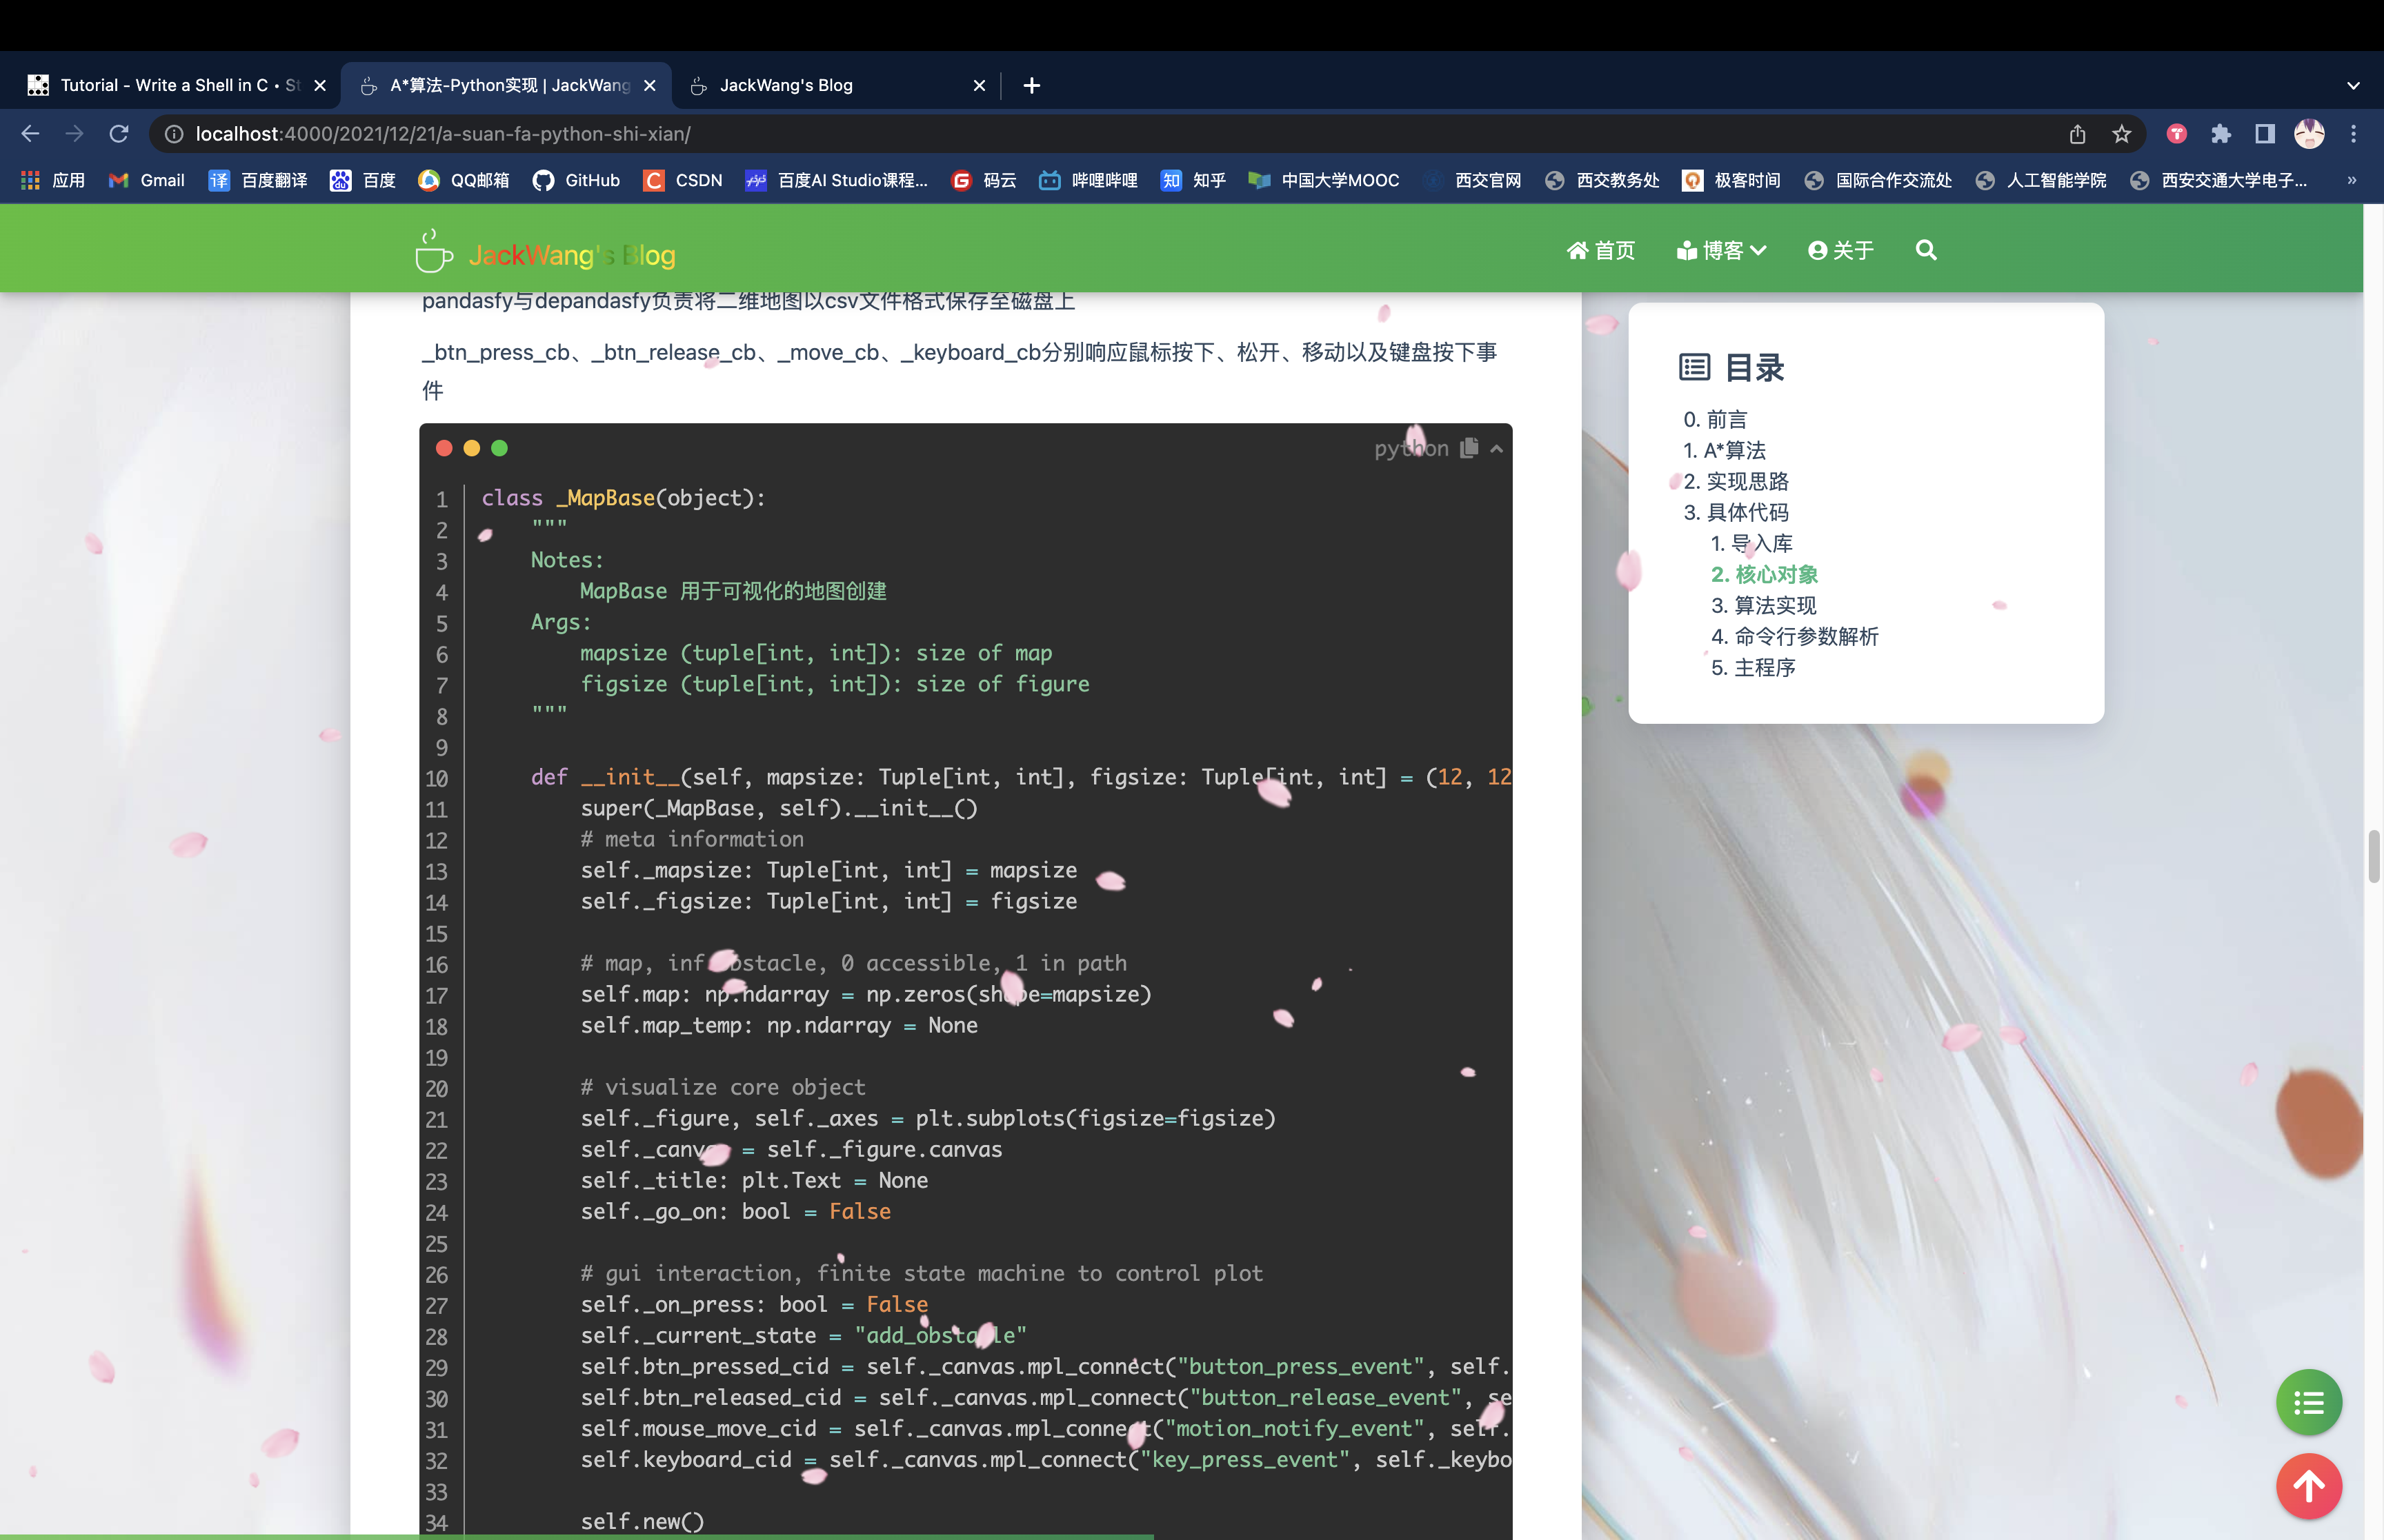This screenshot has width=2384, height=1540.
Task: Open 西交官网 bookmark
Action: coord(1473,180)
